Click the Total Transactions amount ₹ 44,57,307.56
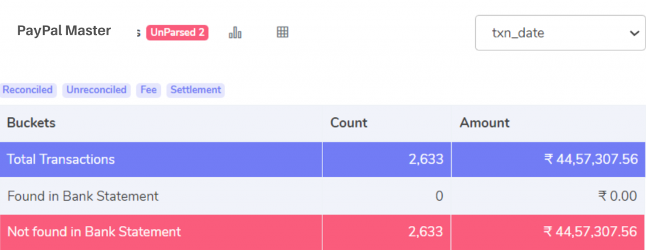 (590, 159)
